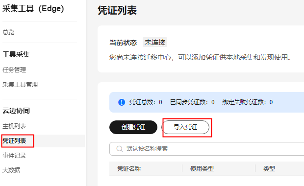Focus the 默认按名称搜索 search field

pyautogui.click(x=207, y=149)
